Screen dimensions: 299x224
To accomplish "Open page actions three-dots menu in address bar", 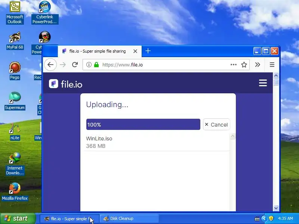I will tap(233, 65).
